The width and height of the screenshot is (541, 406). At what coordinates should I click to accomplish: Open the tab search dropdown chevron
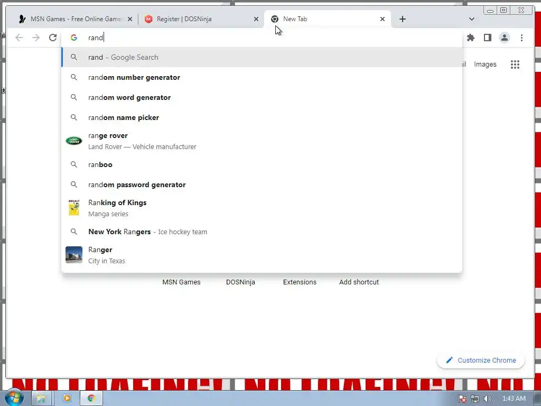[472, 19]
